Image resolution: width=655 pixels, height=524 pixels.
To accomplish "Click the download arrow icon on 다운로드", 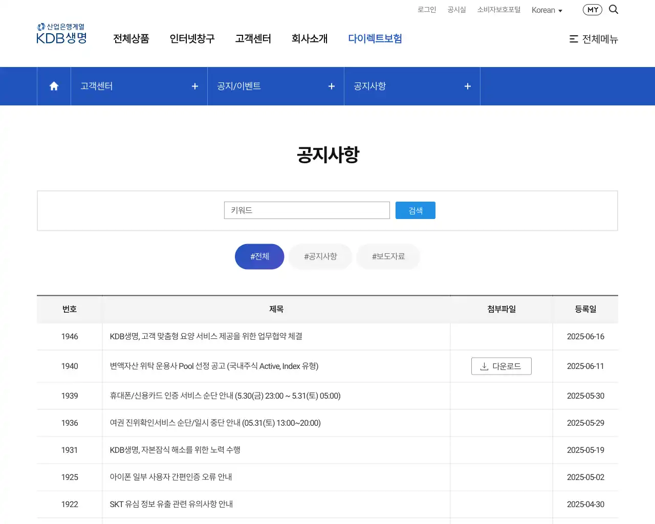I will (x=483, y=366).
